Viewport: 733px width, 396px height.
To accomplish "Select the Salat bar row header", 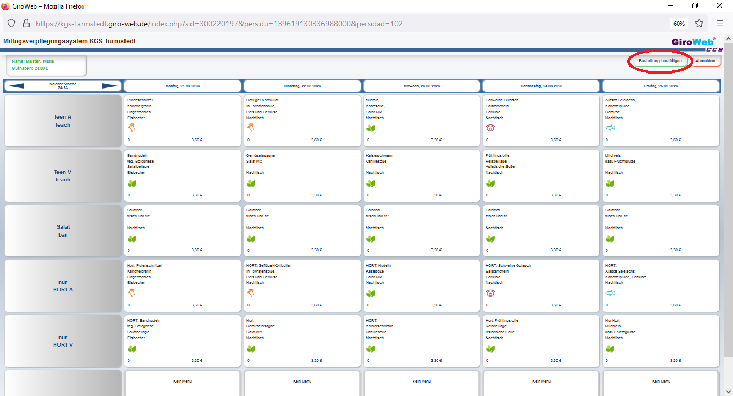I will point(63,231).
